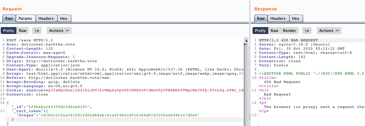Switch Response view to Raw mode
The height and width of the screenshot is (126, 365).
275,31
